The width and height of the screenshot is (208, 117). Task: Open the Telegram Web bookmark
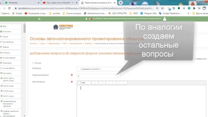tap(149, 13)
